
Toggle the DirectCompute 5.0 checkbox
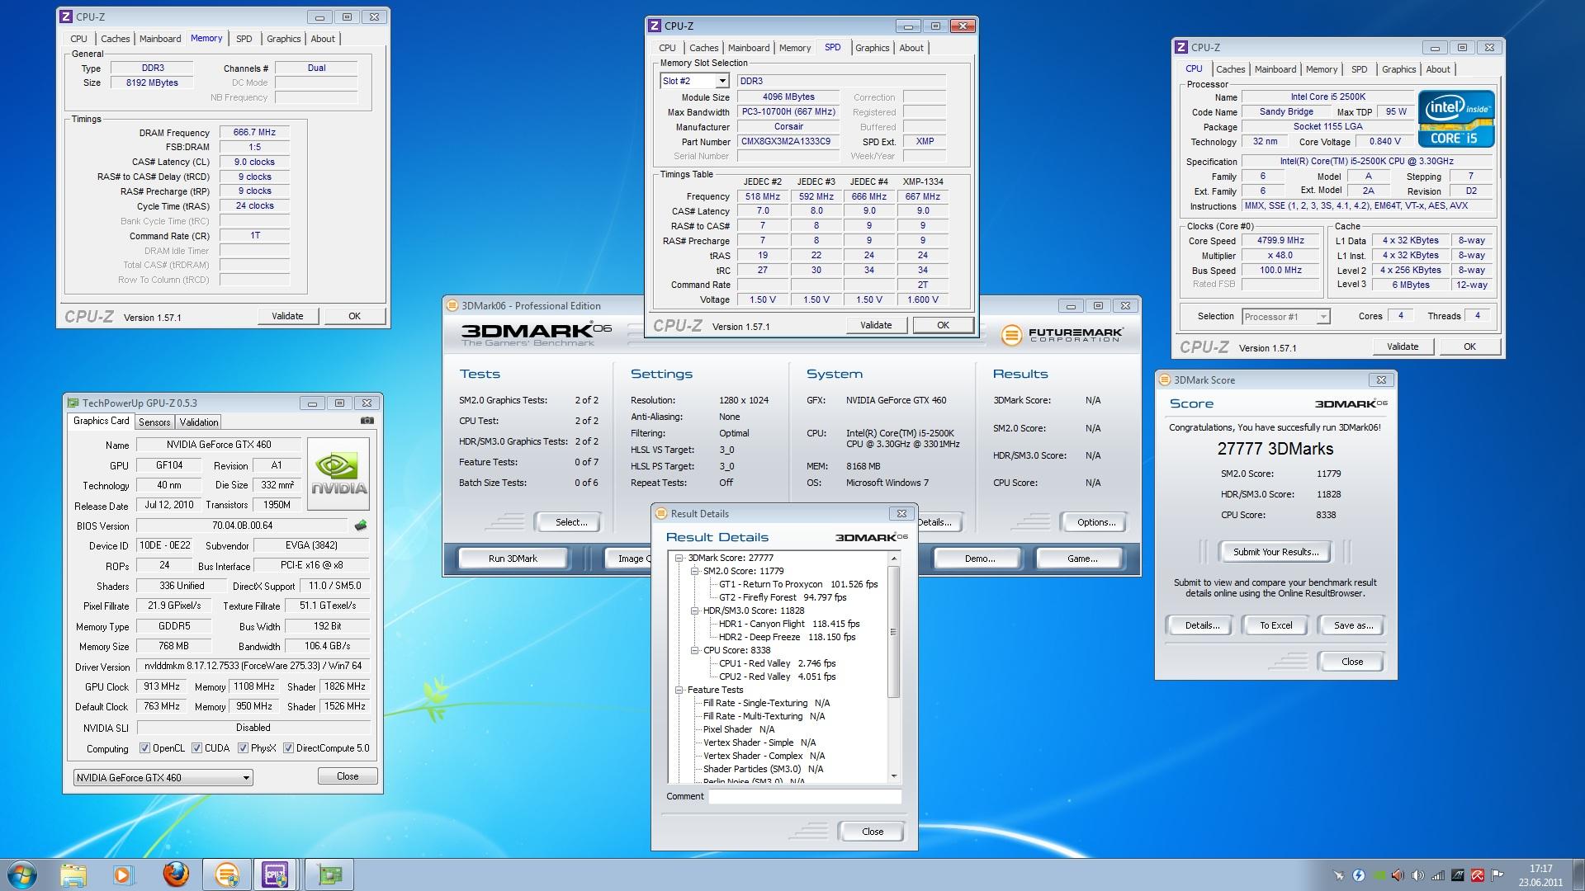pos(288,748)
